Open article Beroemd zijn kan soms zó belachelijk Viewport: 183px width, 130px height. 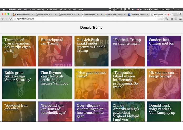tap(55, 112)
